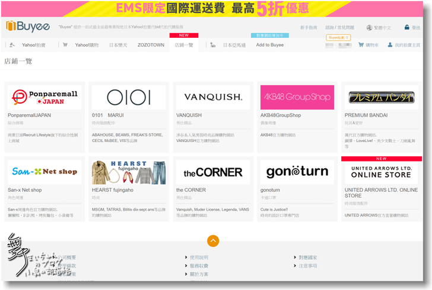The image size is (432, 290).
Task: Open the 注意事項 footer link
Action: 308,266
